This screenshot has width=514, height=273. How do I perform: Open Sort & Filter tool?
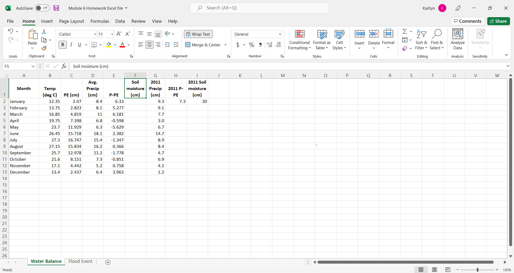pyautogui.click(x=421, y=39)
